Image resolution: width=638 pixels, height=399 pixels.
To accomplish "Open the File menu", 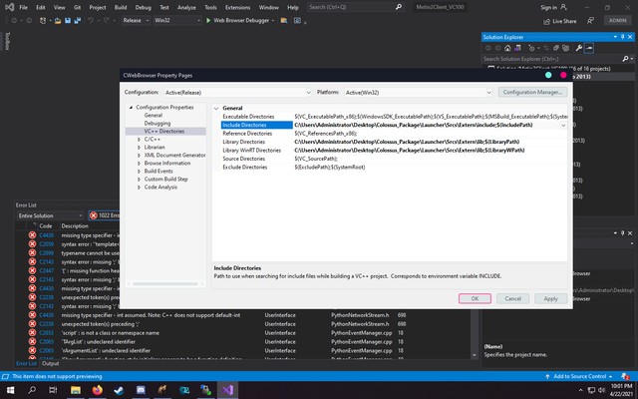I will (x=24, y=7).
